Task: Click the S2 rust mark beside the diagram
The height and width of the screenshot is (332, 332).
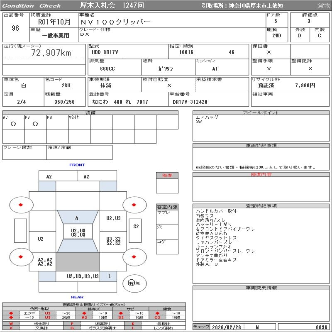Action: click(136, 227)
